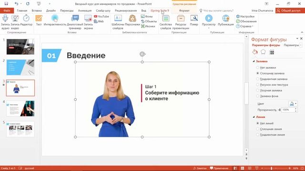Click the Публикация publish icon
The height and width of the screenshot is (171, 305).
click(x=225, y=19)
